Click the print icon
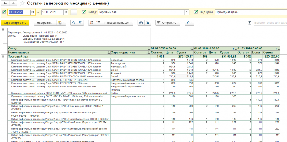Screen dimensions: 287x142 (141, 23)
